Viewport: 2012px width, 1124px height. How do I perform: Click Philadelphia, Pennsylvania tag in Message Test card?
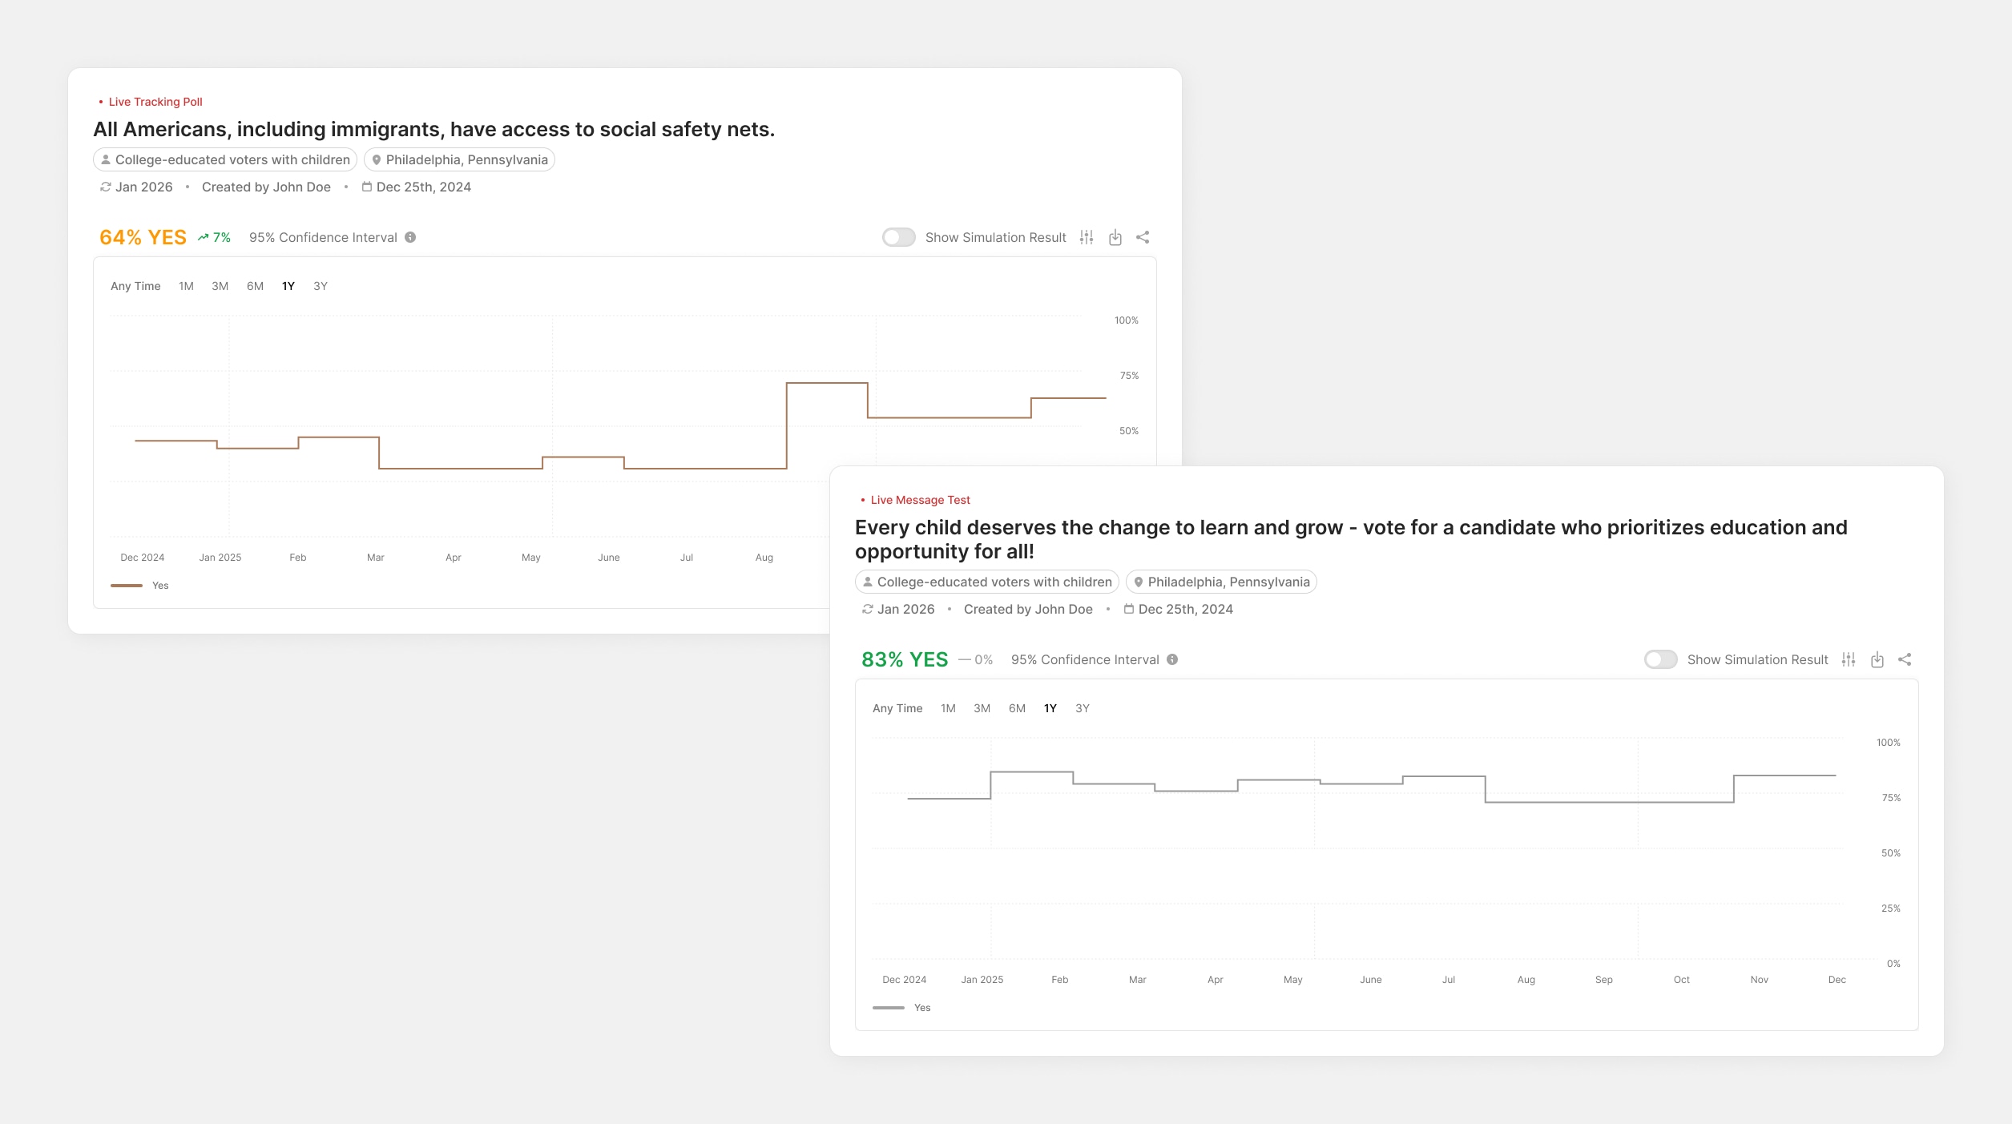tap(1221, 582)
